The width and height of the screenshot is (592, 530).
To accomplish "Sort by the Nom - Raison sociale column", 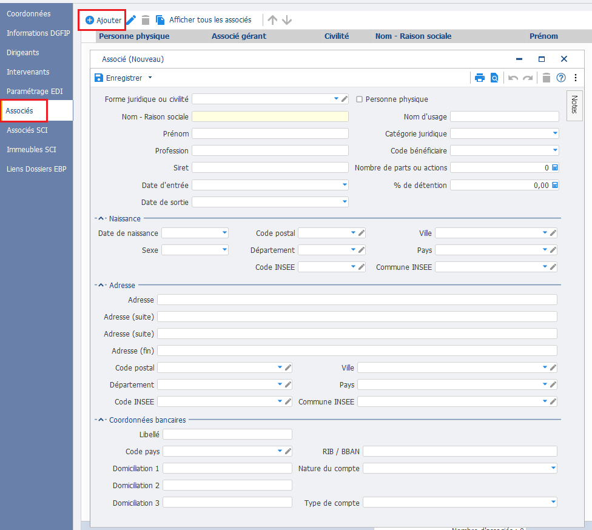I will (x=413, y=36).
